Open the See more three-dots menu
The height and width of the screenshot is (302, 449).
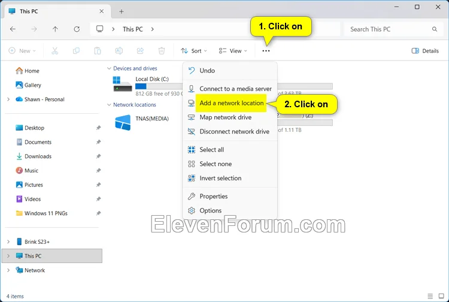click(x=266, y=51)
